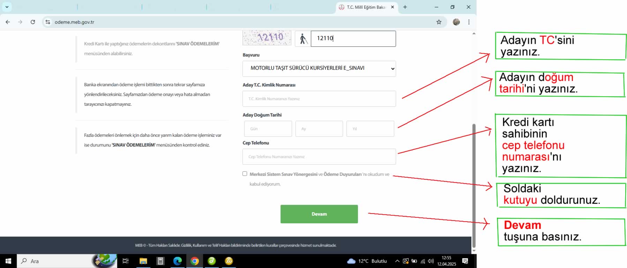Screen dimensions: 627x268
Task: Show hidden system tray icons
Action: 397,261
